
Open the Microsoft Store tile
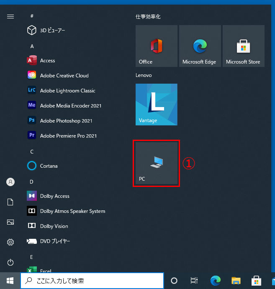tap(244, 46)
